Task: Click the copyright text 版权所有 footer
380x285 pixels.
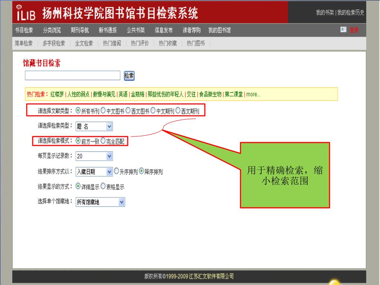Action: (189, 276)
